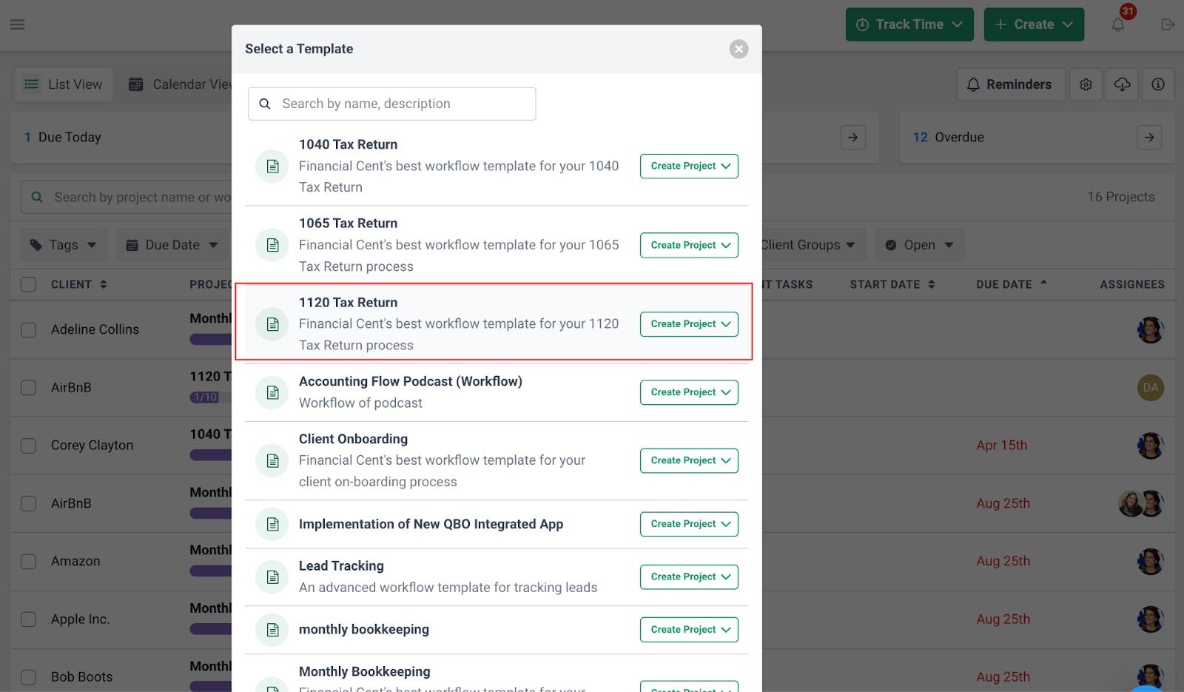
Task: Click the Accounting Flow Podcast document icon
Action: 272,392
